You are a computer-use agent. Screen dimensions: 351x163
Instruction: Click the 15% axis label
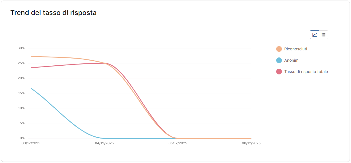click(x=21, y=93)
